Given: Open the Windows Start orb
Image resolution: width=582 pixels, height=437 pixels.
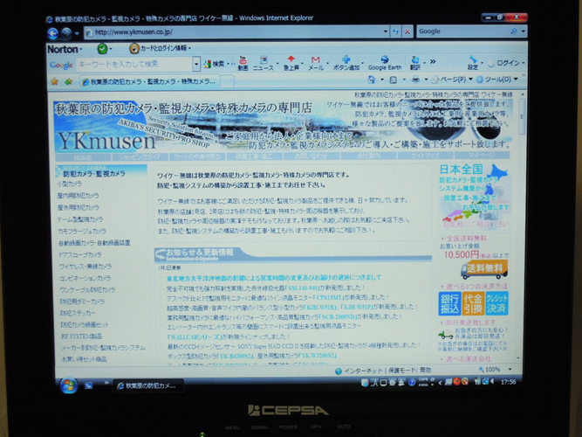Looking at the screenshot, I should pos(68,384).
